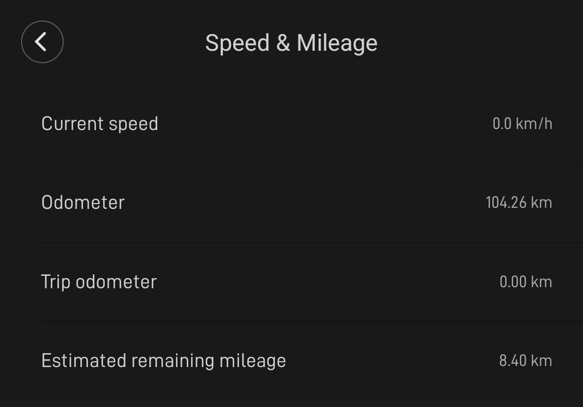
Task: Click the ampersand in the header title
Action: pyautogui.click(x=282, y=43)
